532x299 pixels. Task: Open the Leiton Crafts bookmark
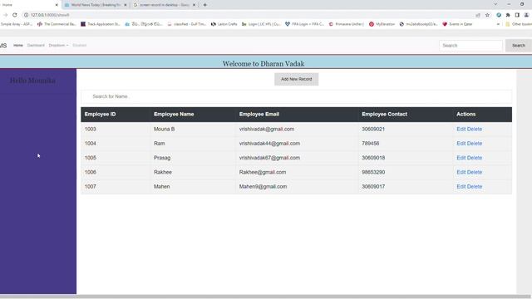(224, 24)
